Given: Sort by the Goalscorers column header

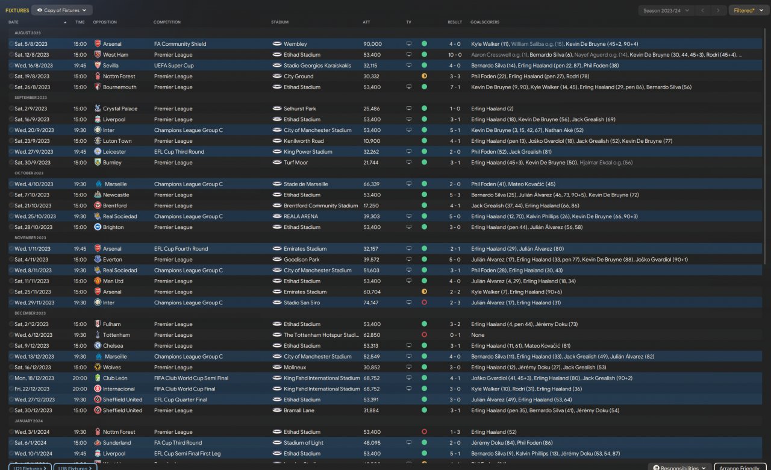Looking at the screenshot, I should point(485,22).
